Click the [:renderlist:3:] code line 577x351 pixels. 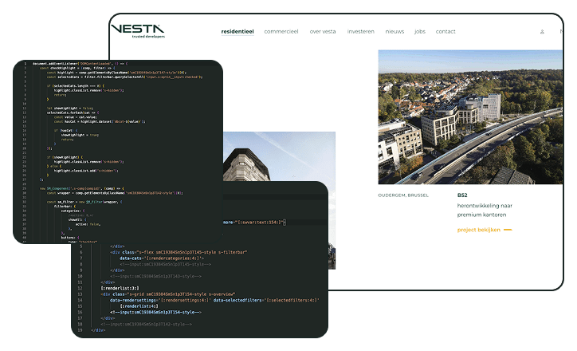click(x=120, y=289)
